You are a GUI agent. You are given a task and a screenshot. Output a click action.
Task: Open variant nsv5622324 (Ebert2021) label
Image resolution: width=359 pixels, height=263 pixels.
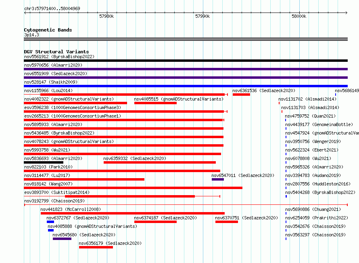coord(312,150)
